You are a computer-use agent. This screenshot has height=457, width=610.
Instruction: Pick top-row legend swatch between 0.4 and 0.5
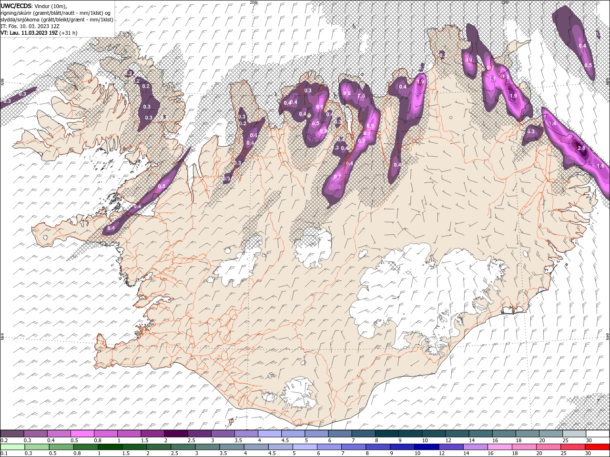59,434
